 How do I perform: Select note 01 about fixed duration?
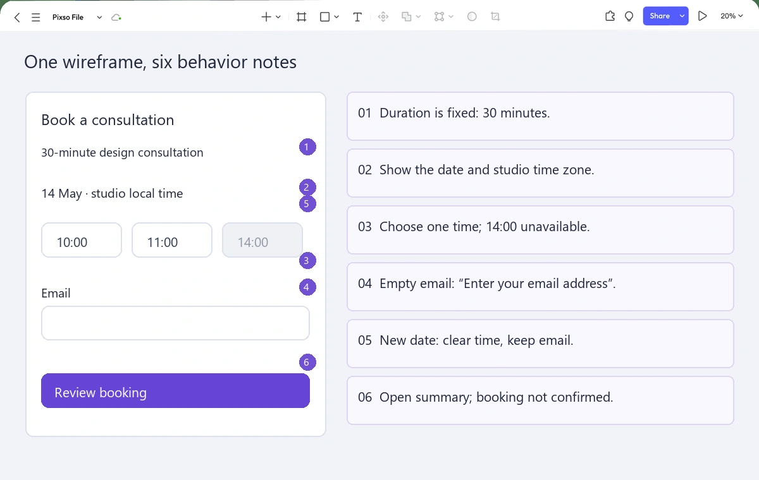(540, 116)
